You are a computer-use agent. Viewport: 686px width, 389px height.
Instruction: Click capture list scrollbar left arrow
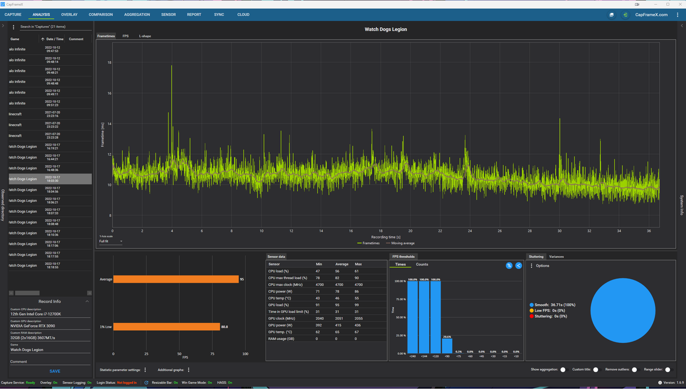[11, 293]
